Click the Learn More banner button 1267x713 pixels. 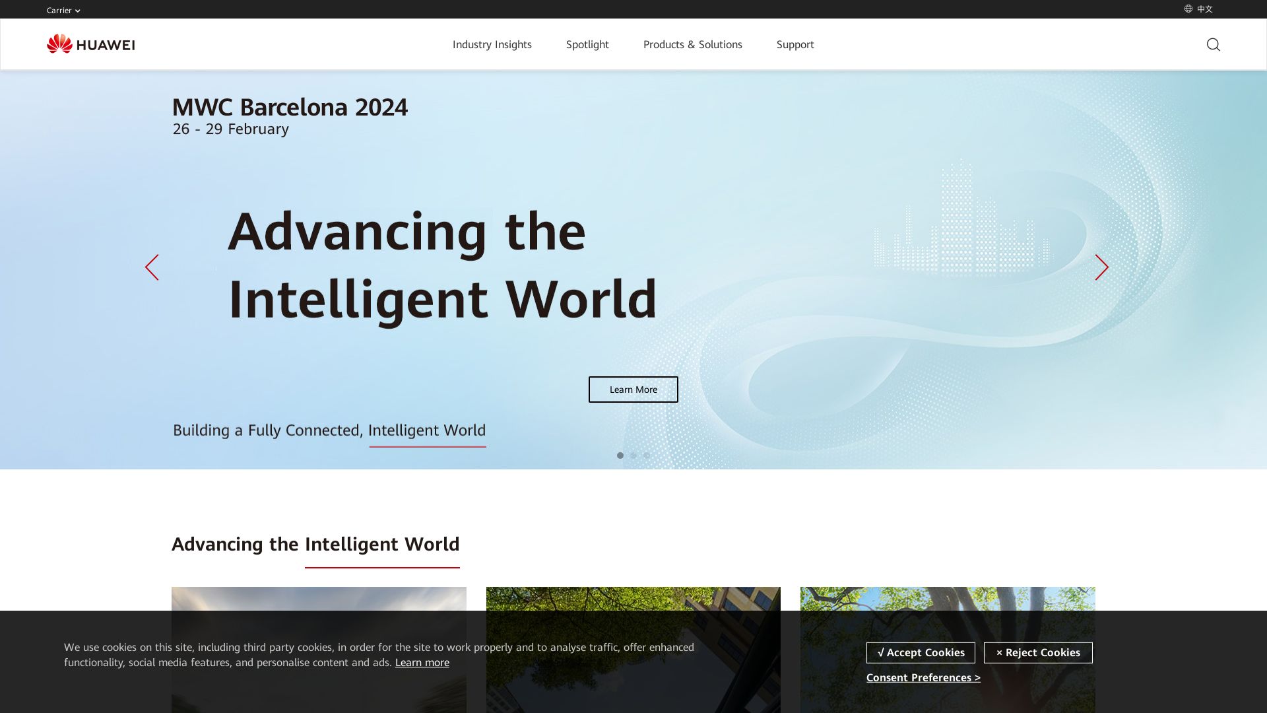click(x=633, y=390)
